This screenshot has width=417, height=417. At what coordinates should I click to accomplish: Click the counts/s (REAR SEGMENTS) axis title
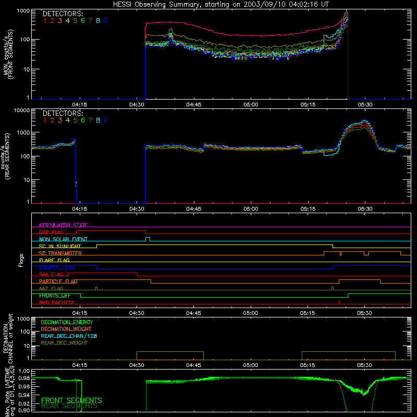coord(5,156)
